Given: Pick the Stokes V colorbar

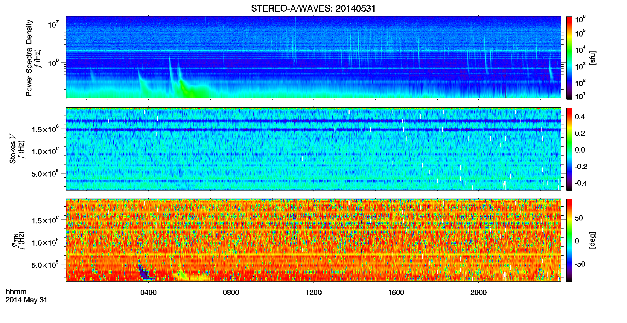Looking at the screenshot, I should (x=569, y=149).
